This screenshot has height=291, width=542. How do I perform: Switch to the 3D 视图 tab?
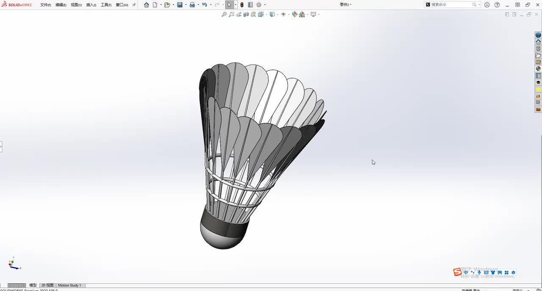click(47, 286)
